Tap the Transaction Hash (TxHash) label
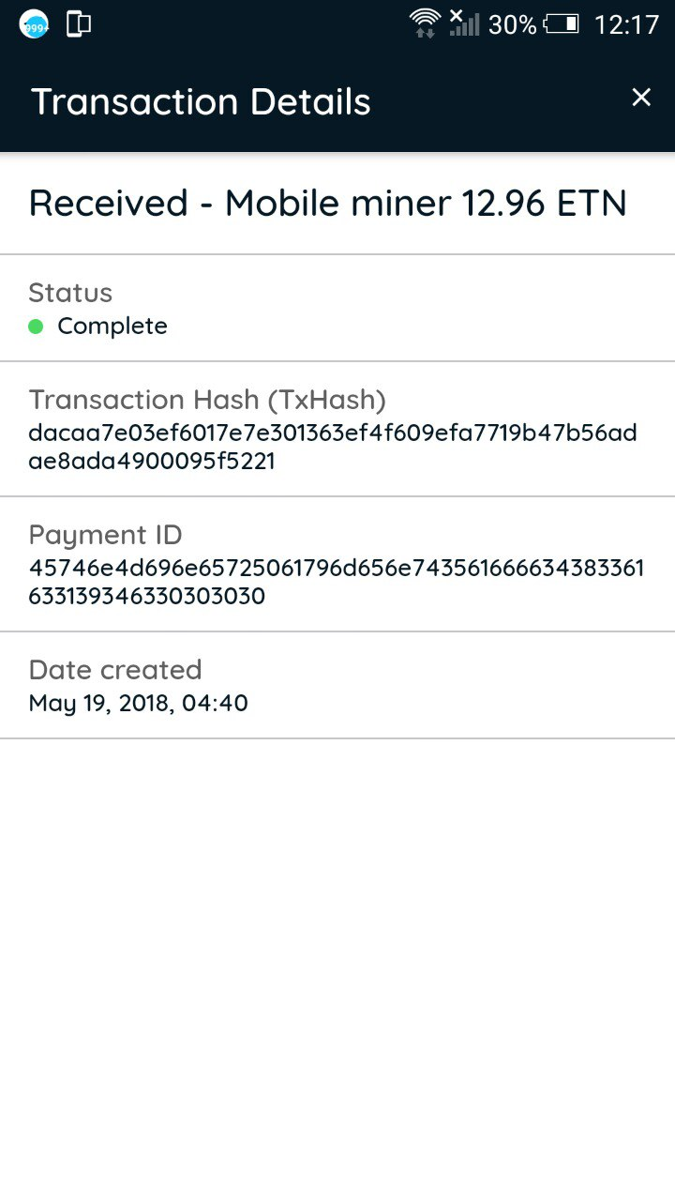 tap(207, 400)
